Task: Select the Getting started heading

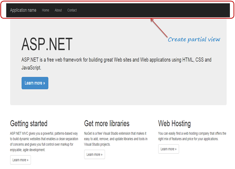Action: 29,123
